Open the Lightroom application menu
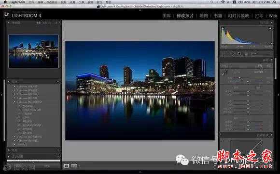The height and width of the screenshot is (174, 280). [17, 2]
